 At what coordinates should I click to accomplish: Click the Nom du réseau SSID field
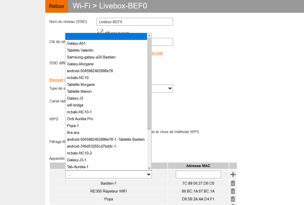coord(135,22)
